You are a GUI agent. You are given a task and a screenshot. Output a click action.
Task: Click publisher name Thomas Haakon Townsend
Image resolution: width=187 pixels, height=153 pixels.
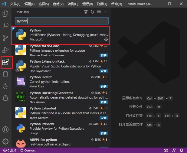tap(48, 55)
